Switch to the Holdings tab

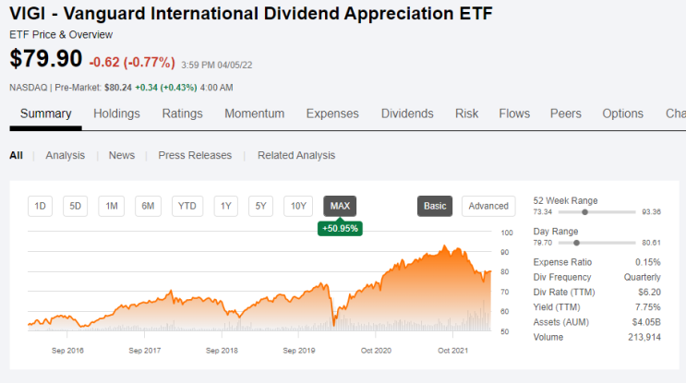116,114
